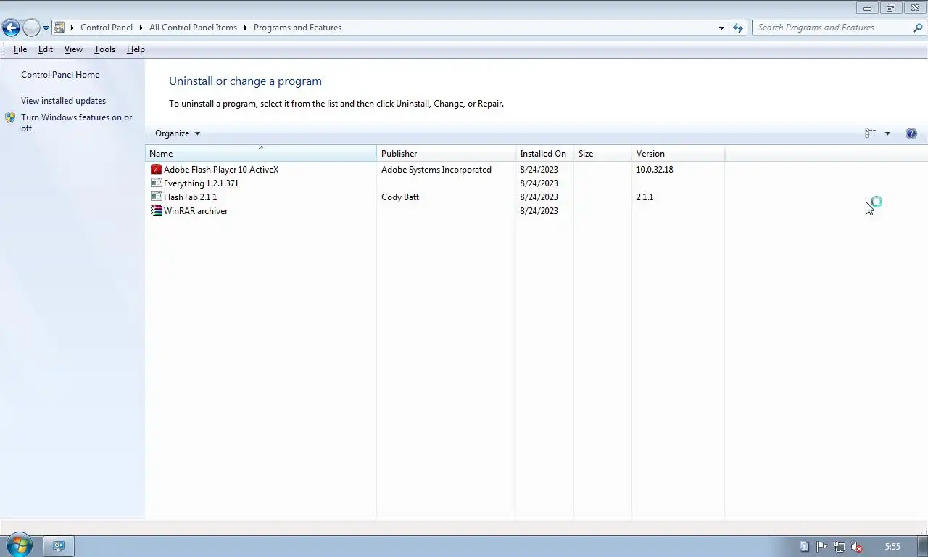Click the Control Panel icon in address bar
Image resolution: width=928 pixels, height=557 pixels.
[x=59, y=28]
